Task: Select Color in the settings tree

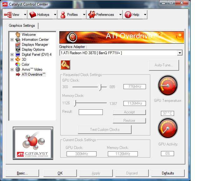Action: click(26, 64)
